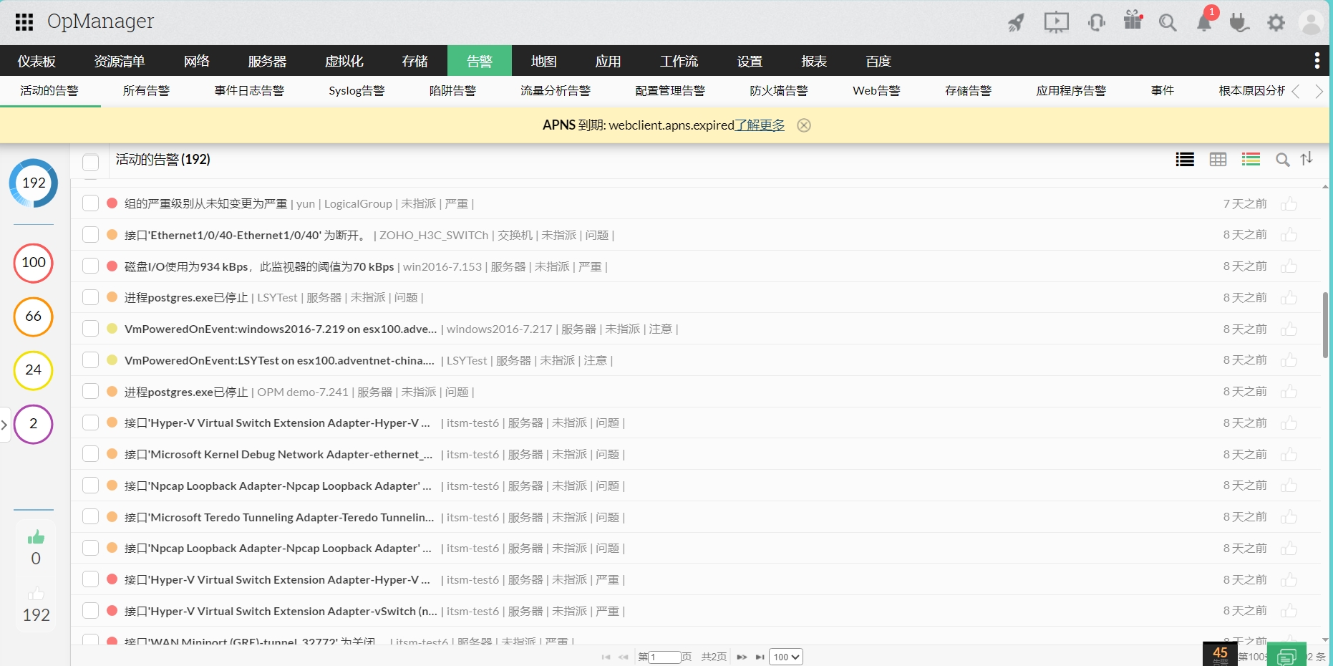Select checkbox for ZOHO_H3C_SWITCH interface alarm
1333x666 pixels.
[x=90, y=235]
